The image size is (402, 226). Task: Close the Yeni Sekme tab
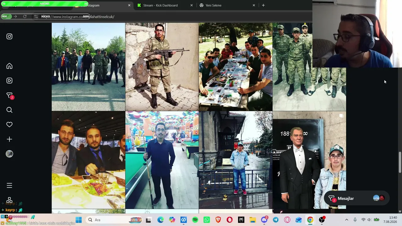(254, 5)
